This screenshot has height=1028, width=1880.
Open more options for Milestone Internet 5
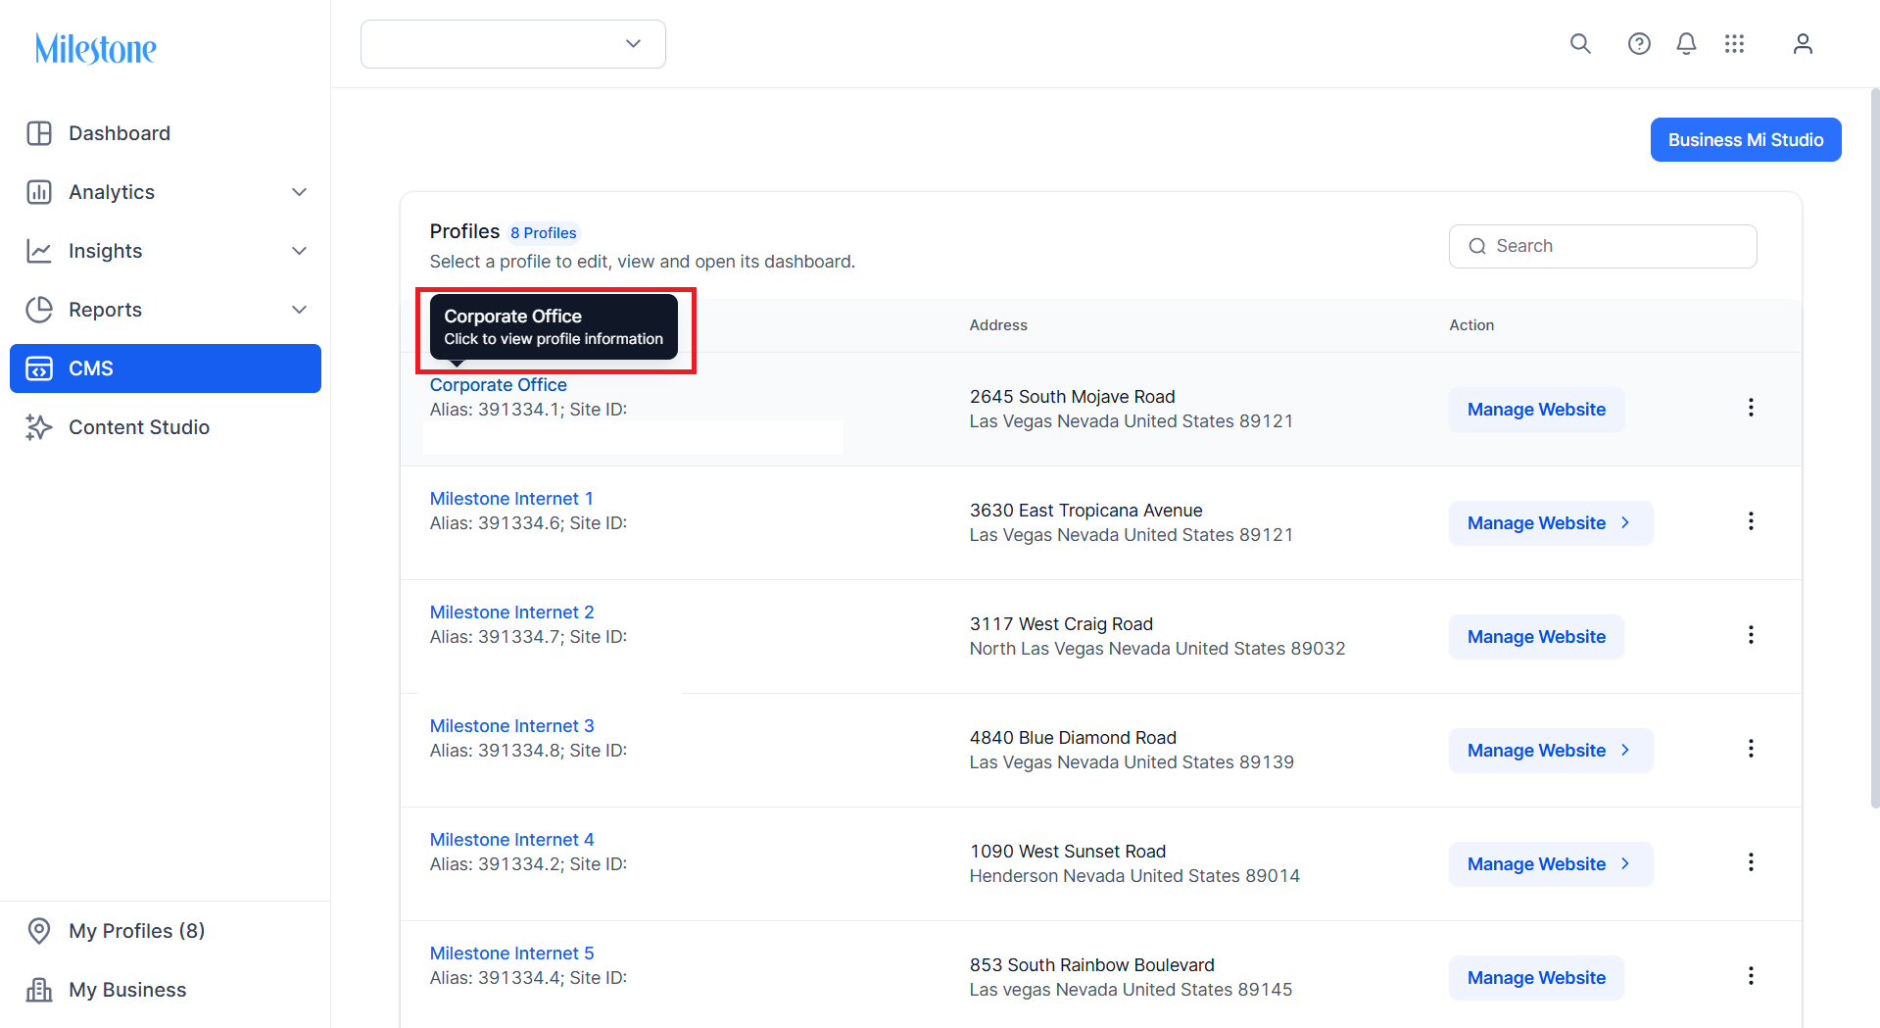tap(1751, 976)
